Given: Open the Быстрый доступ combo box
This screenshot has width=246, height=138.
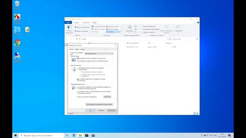Looking at the screenshot, I should [x=99, y=54].
